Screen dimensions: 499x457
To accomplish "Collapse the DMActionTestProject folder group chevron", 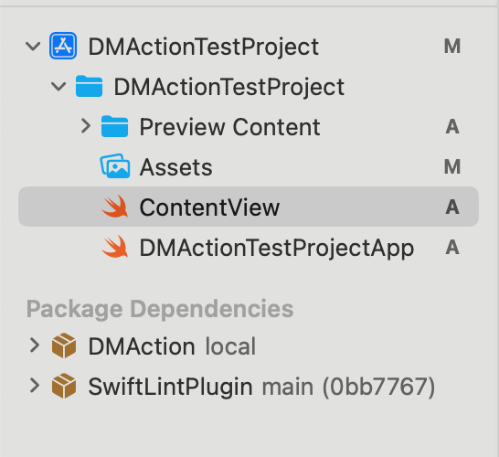I will [x=58, y=87].
